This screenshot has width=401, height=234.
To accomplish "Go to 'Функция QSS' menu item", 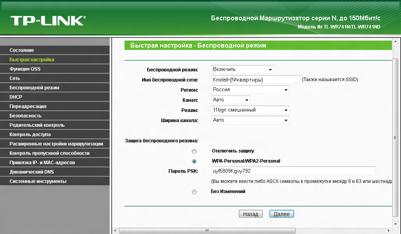I will click(25, 69).
